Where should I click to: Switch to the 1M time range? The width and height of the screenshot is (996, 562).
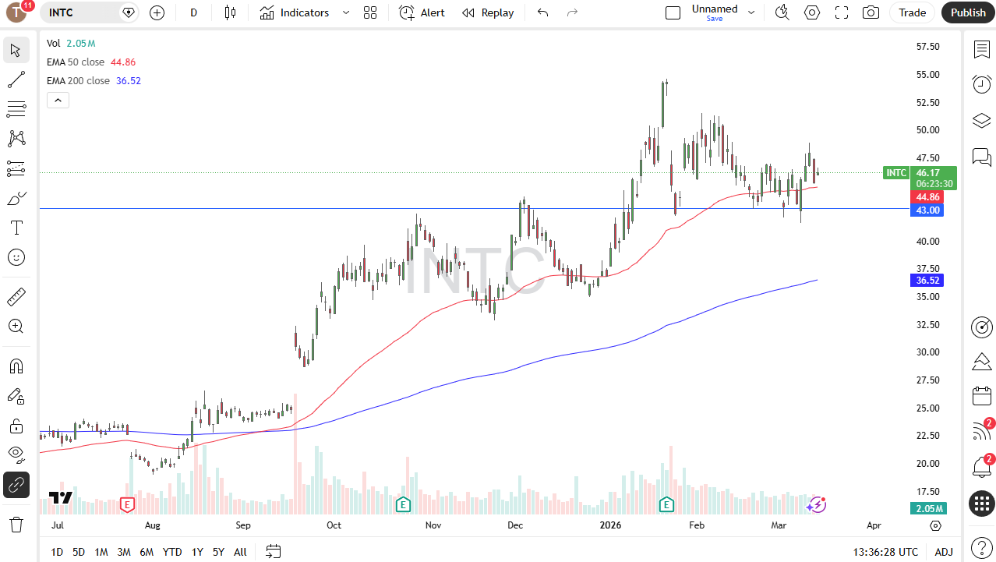click(101, 552)
